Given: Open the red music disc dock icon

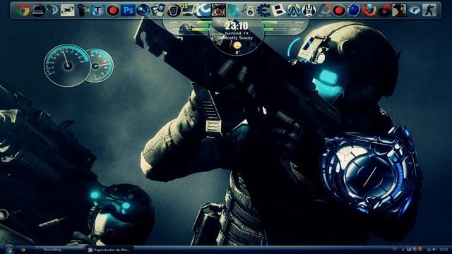Looking at the screenshot, I should 384,11.
